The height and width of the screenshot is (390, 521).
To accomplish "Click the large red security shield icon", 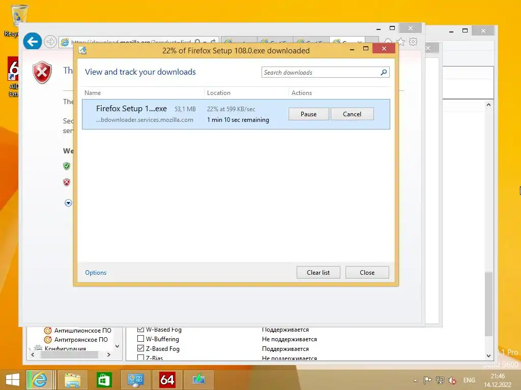I will click(42, 73).
